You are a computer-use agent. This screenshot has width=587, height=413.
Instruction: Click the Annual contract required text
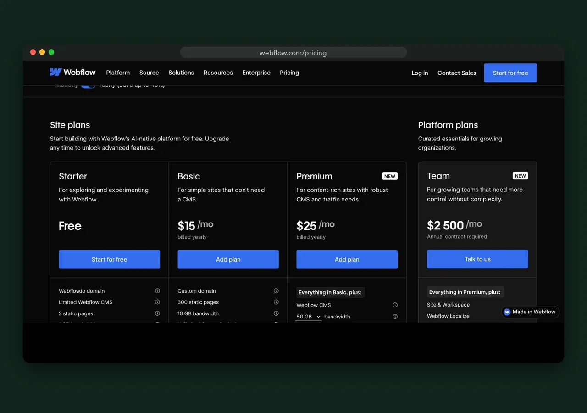pos(457,237)
